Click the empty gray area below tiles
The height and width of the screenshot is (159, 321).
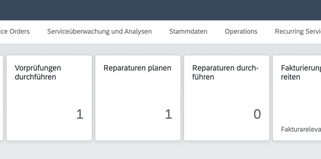point(160,150)
